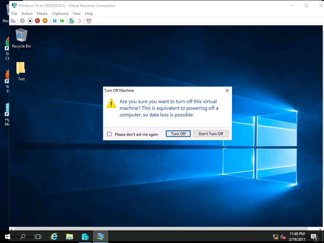
Task: Open the View menu
Action: click(x=77, y=13)
